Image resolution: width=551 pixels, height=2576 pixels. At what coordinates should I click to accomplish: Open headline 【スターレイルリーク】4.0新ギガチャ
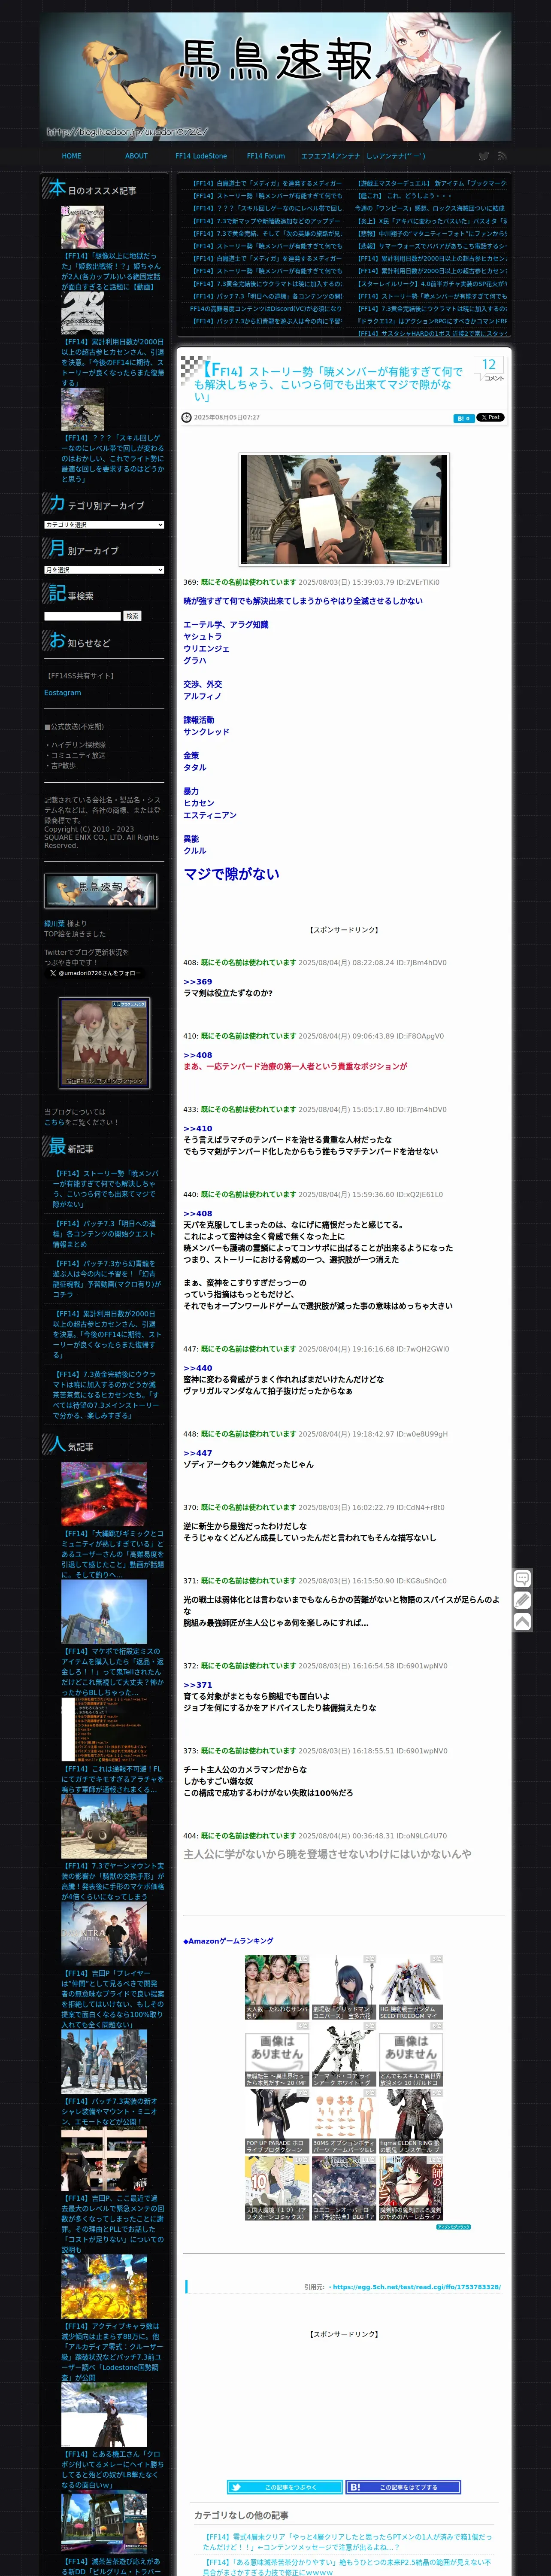(431, 284)
